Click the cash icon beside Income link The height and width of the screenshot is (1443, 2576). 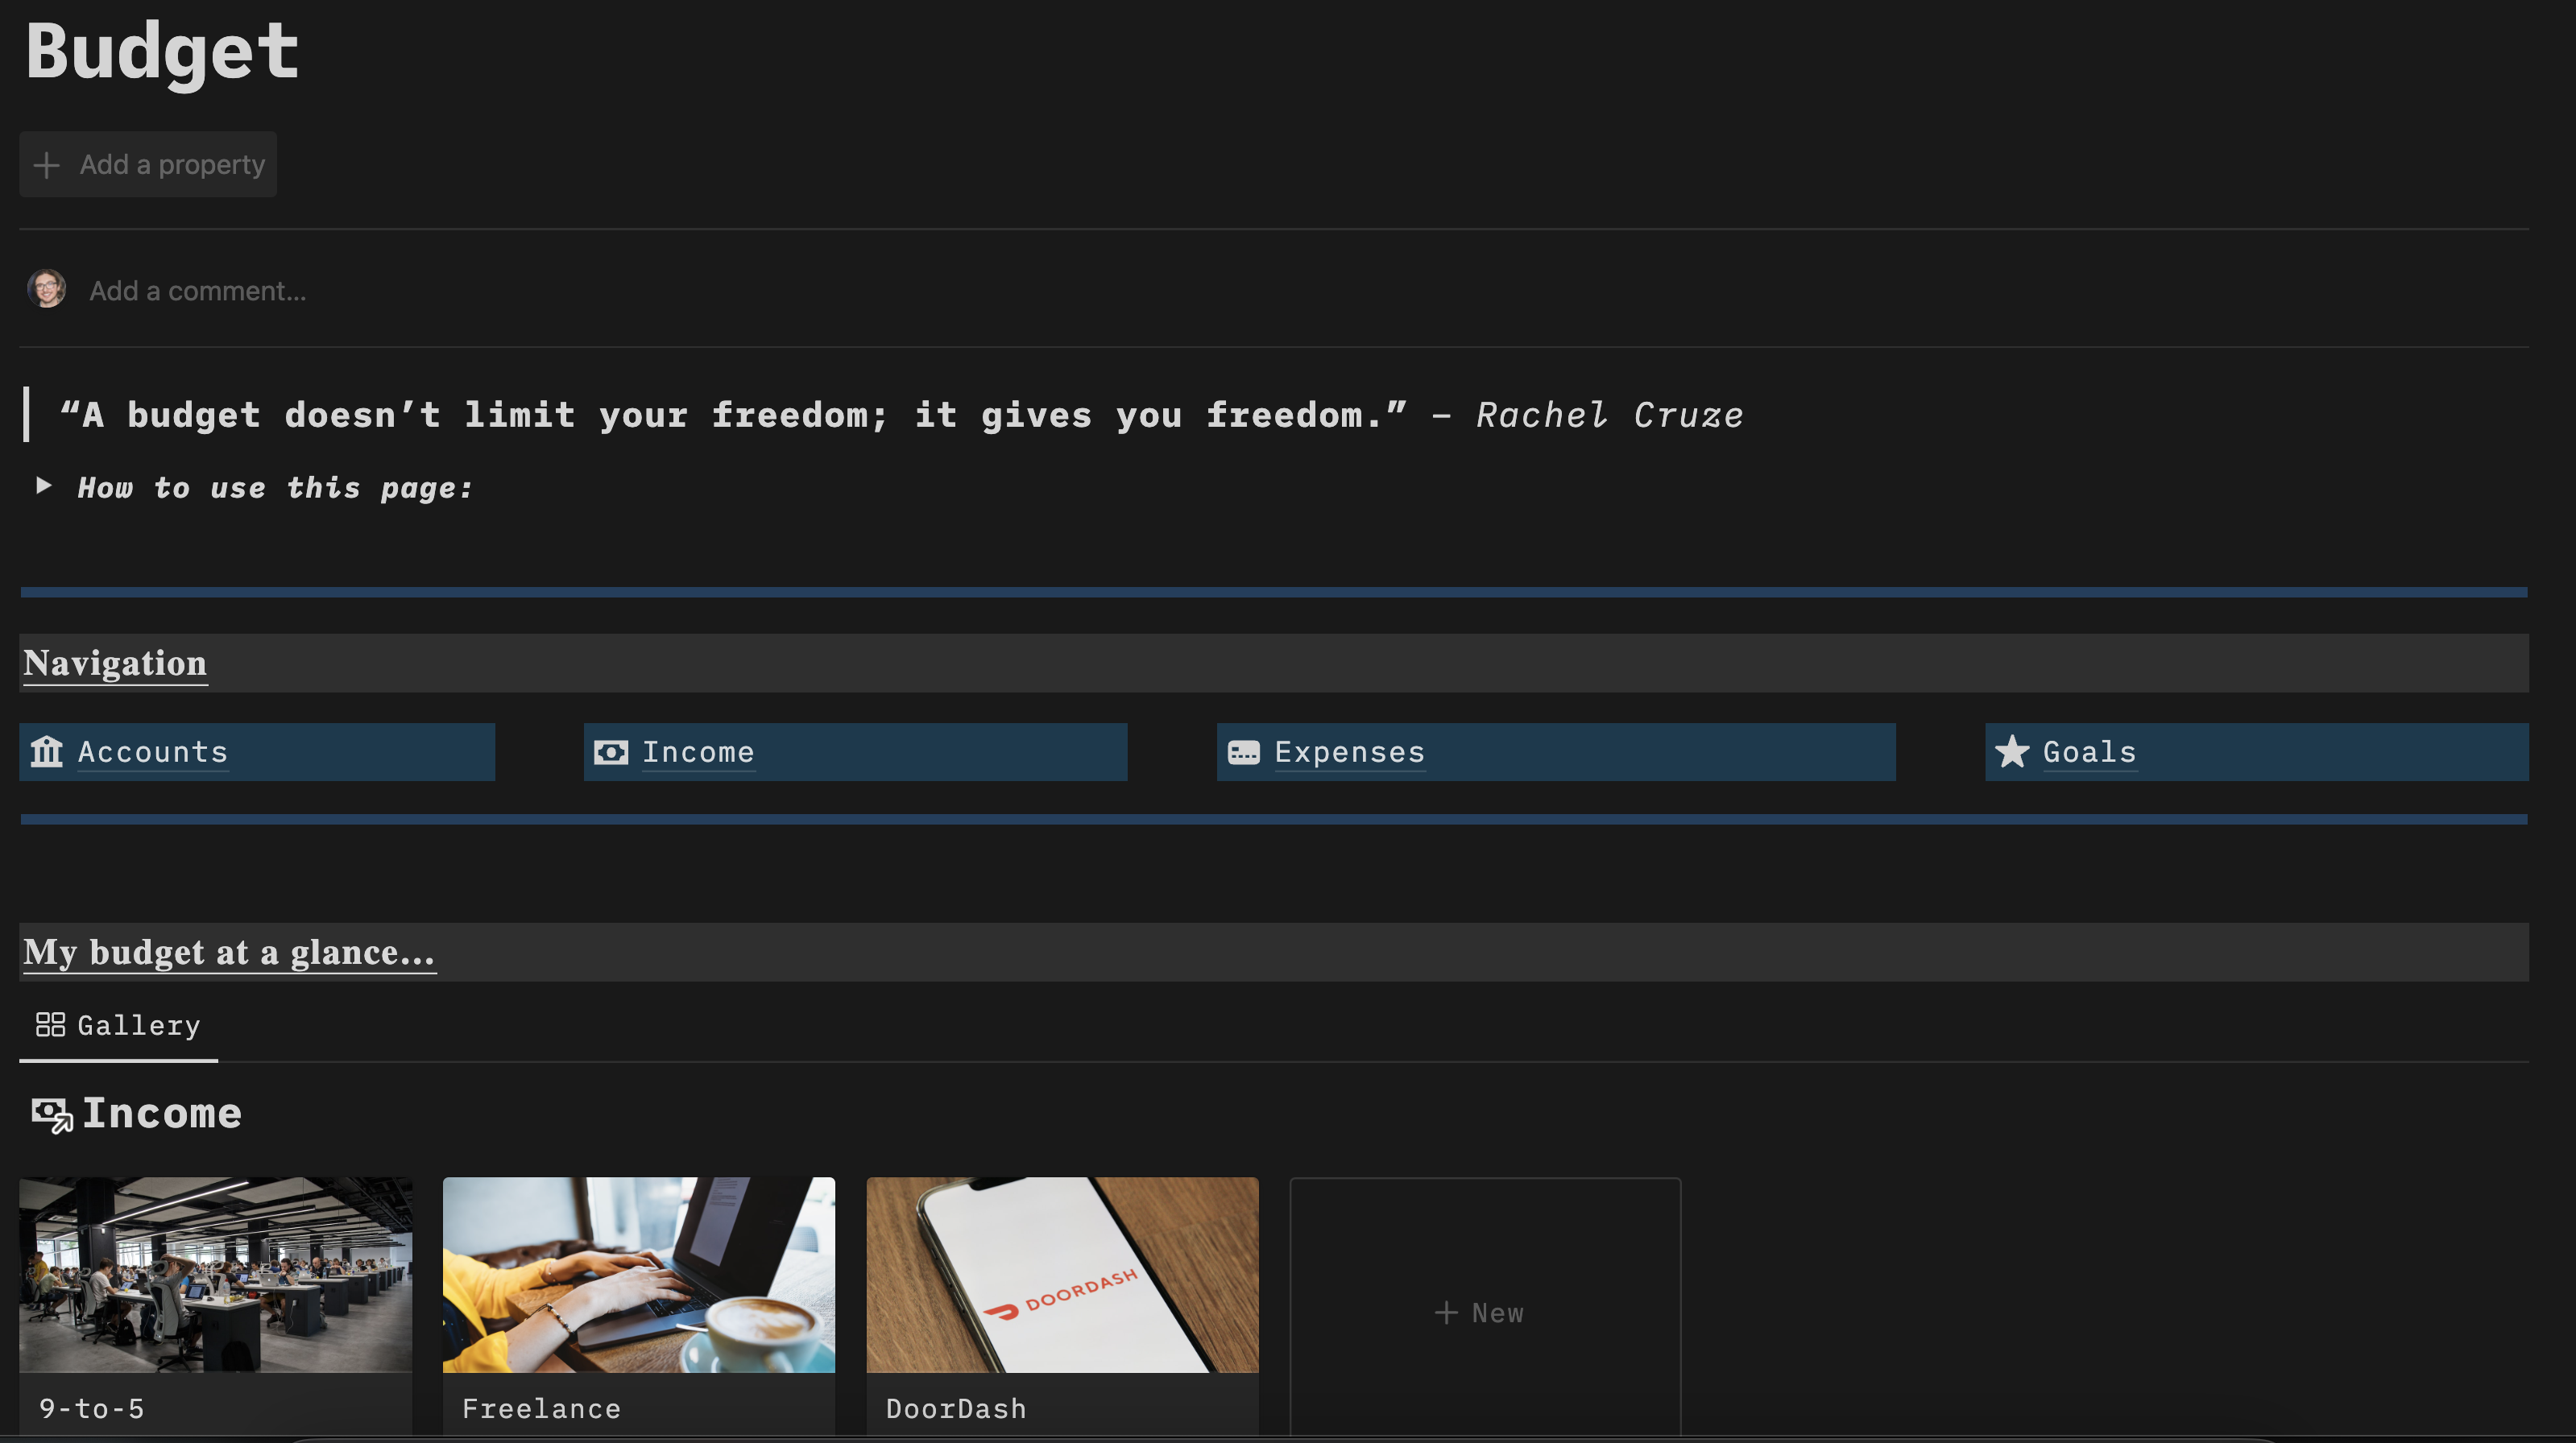611,752
